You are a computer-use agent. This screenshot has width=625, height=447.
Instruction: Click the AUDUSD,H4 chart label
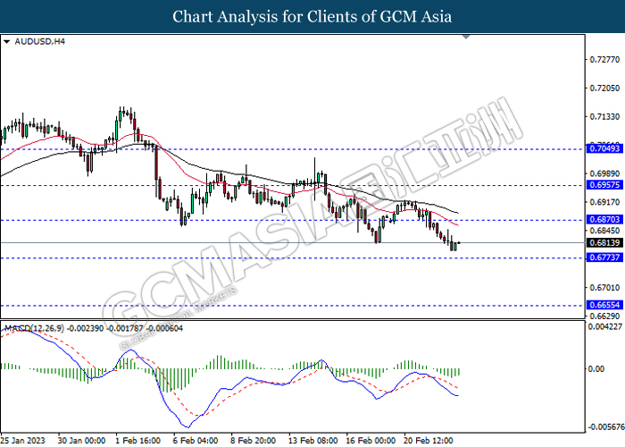39,41
